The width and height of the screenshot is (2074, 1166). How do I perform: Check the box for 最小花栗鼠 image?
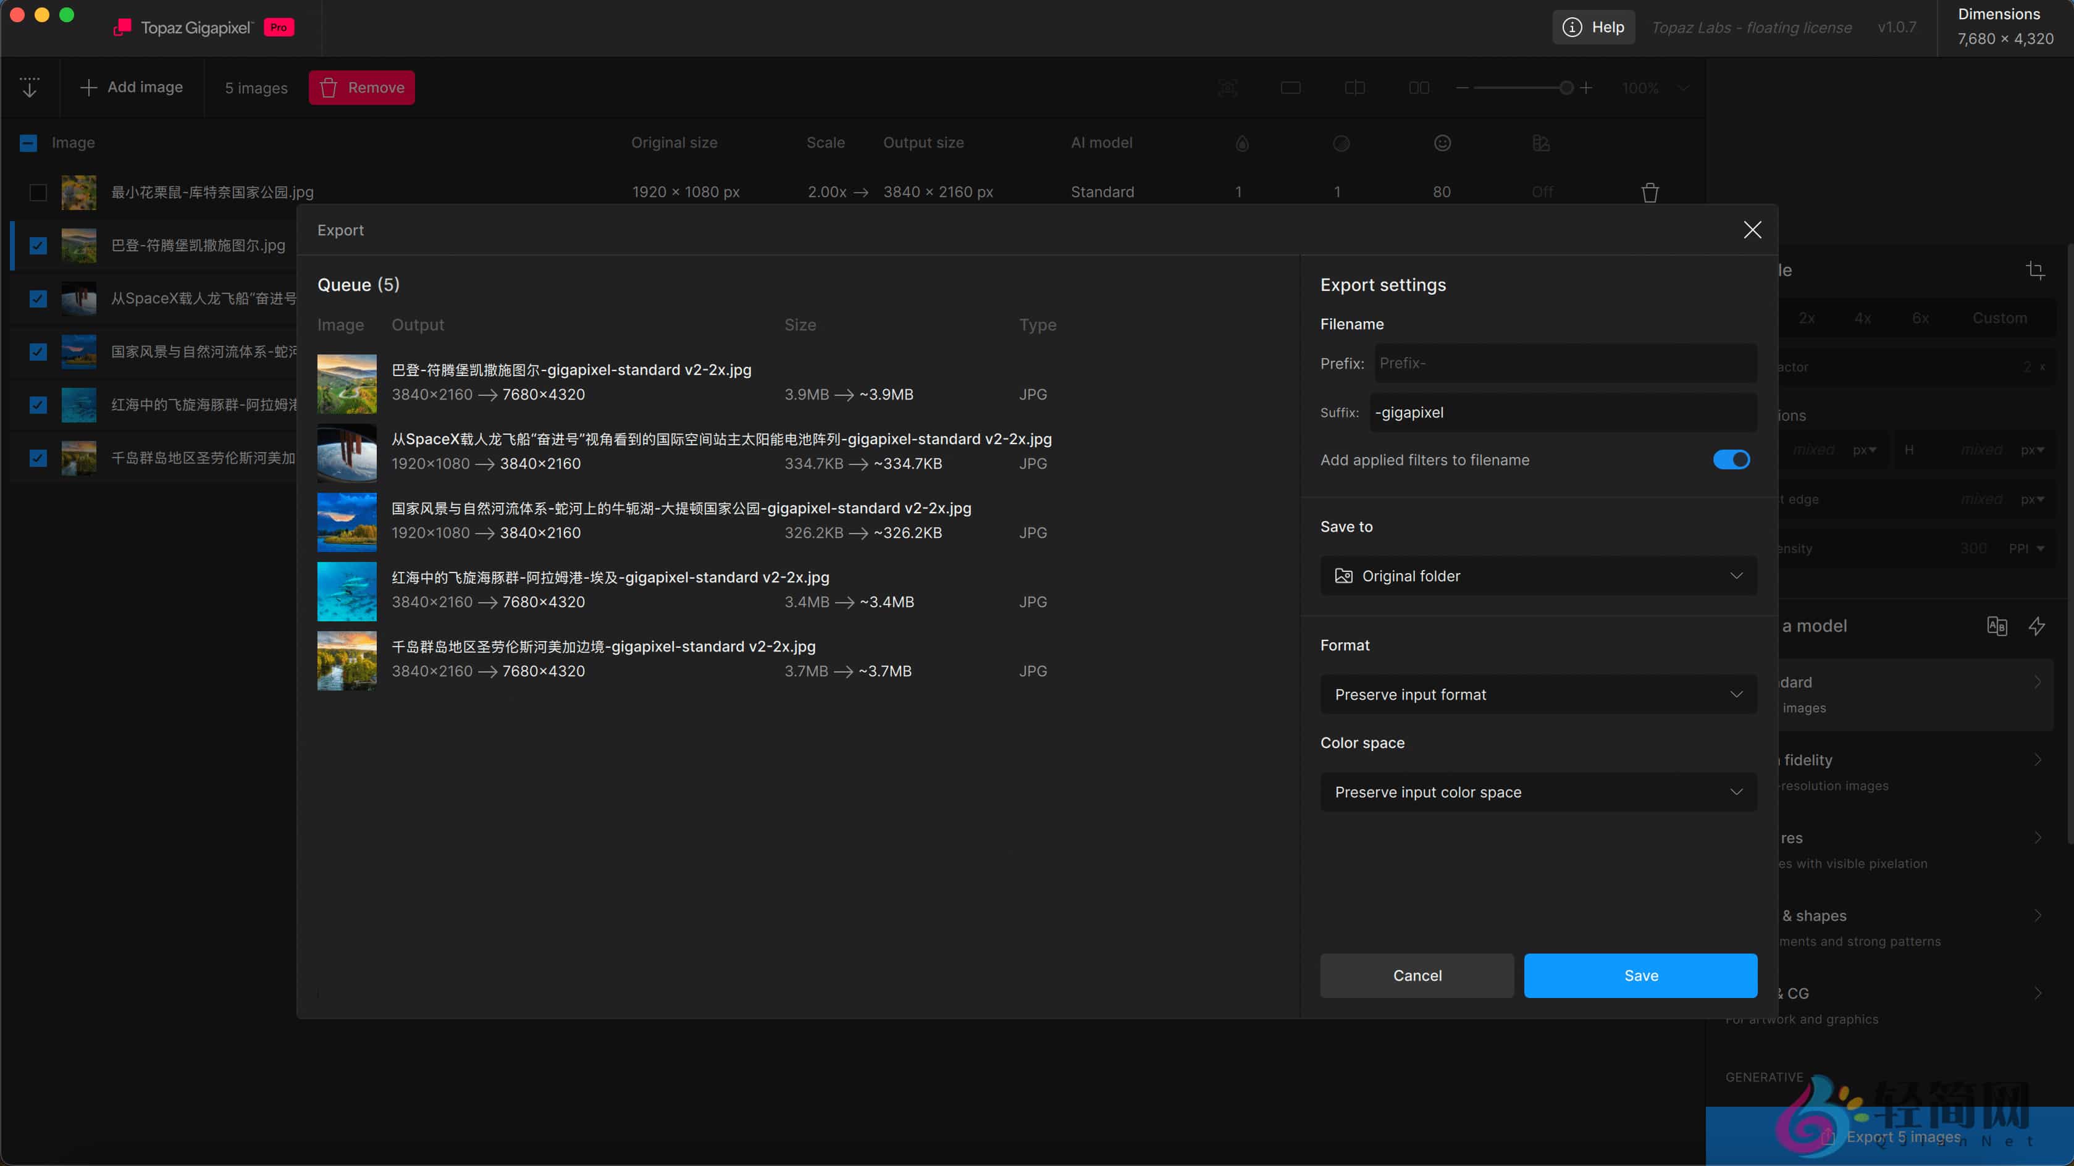tap(38, 193)
